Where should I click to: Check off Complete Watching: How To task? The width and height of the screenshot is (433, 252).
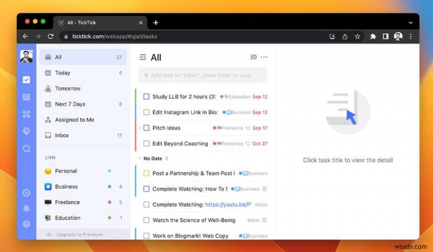(x=146, y=189)
